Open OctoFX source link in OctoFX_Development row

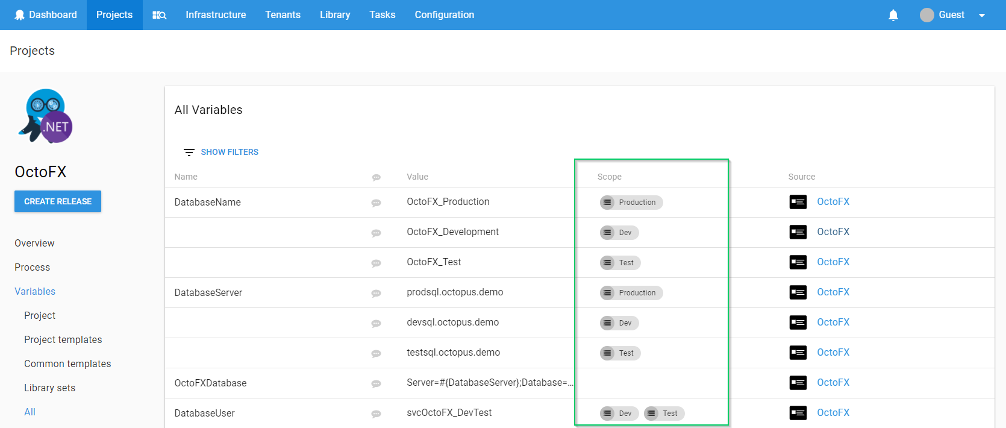(x=833, y=232)
